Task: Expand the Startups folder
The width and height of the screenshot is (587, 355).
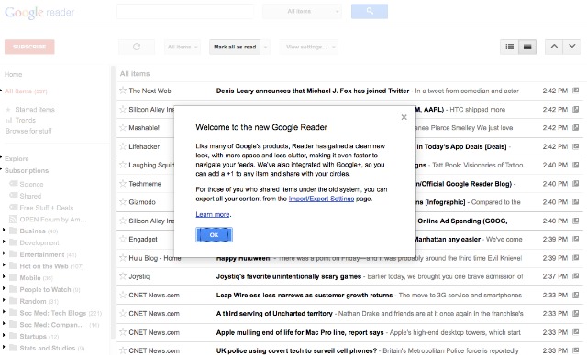Action: click(x=4, y=336)
